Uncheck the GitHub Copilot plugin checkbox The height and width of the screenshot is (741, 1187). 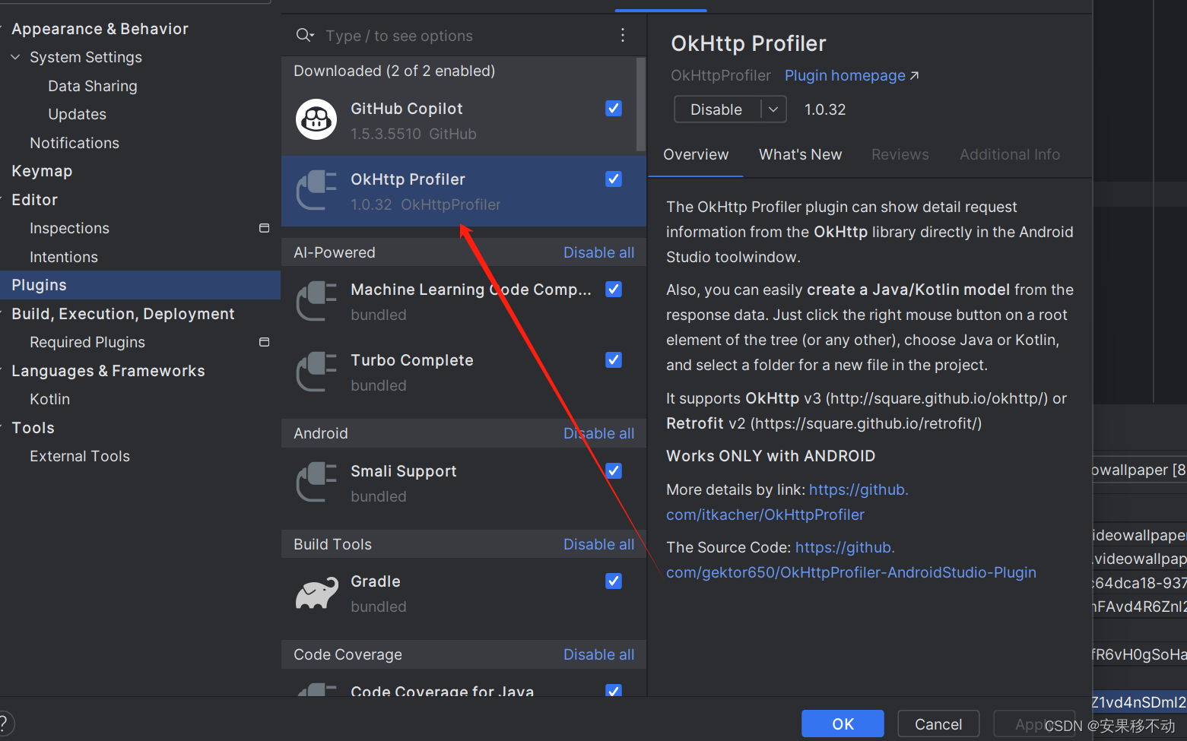tap(614, 109)
